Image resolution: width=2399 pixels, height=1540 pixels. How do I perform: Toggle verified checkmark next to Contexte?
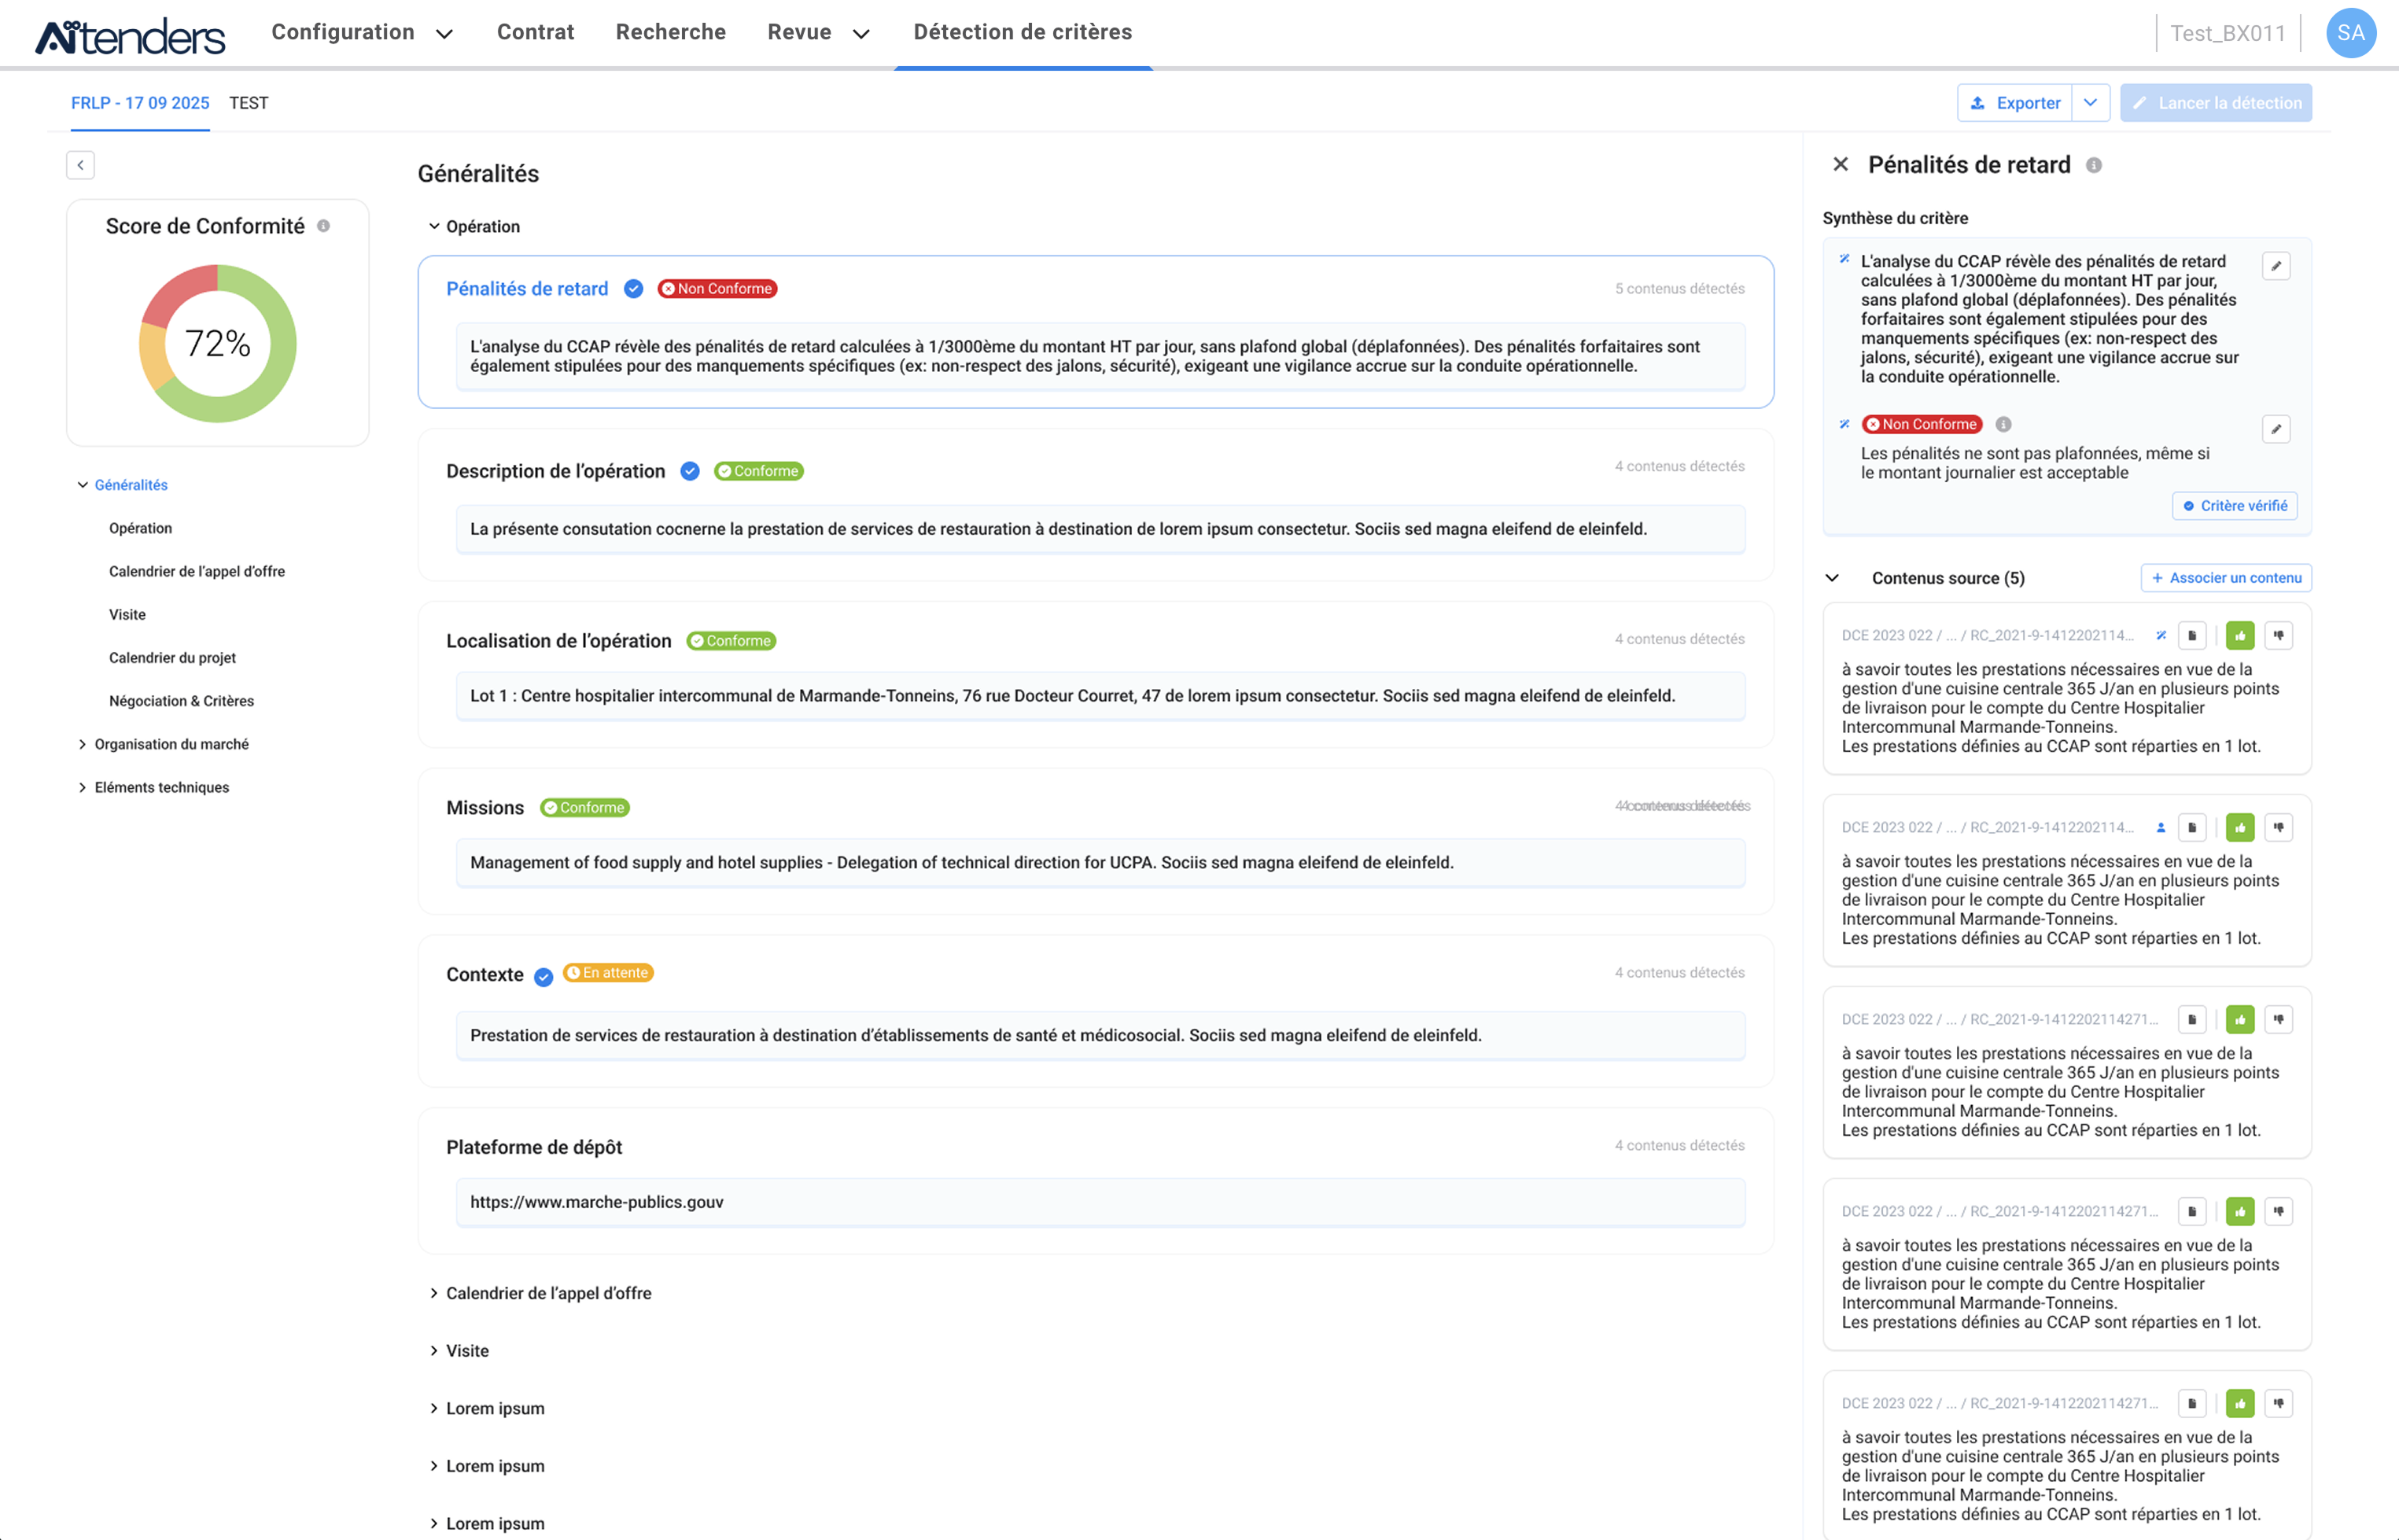pos(543,977)
